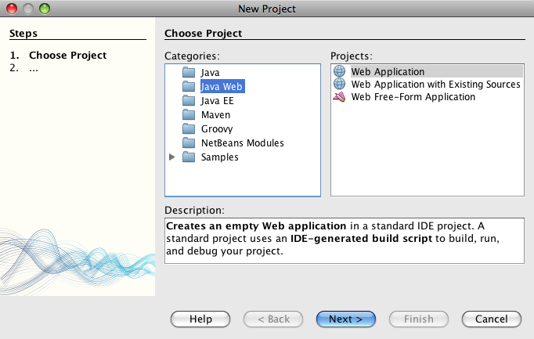Click the Web Free-Form Application icon
Image resolution: width=534 pixels, height=339 pixels.
340,97
